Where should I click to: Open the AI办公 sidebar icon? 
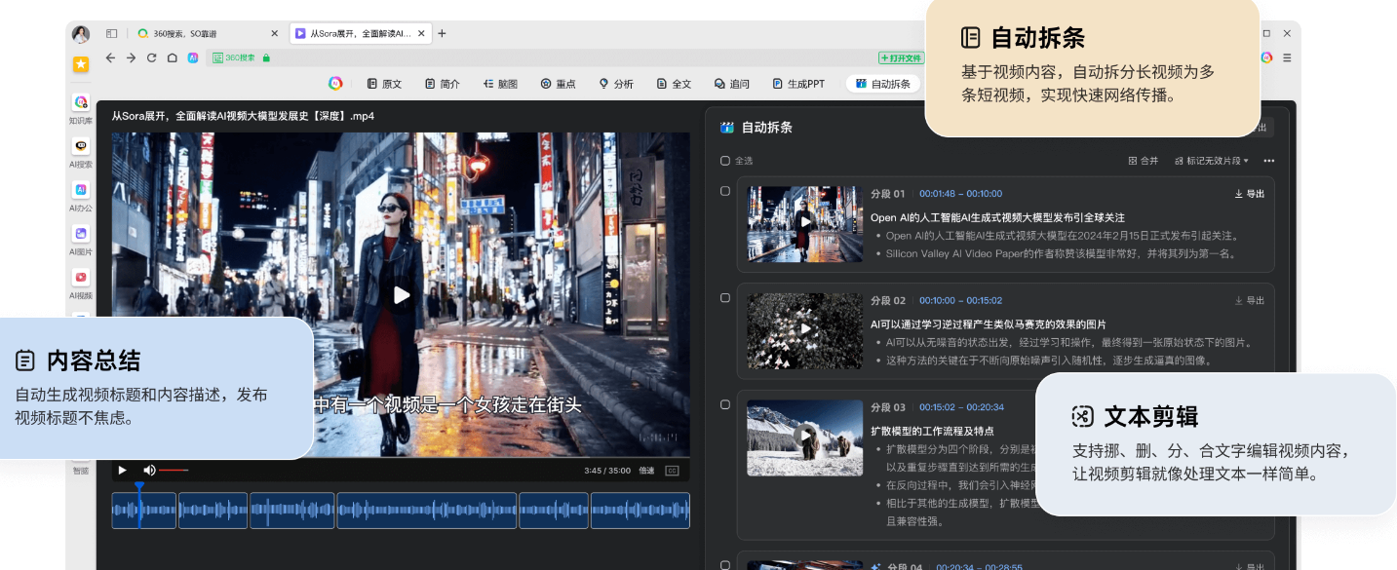(x=81, y=190)
